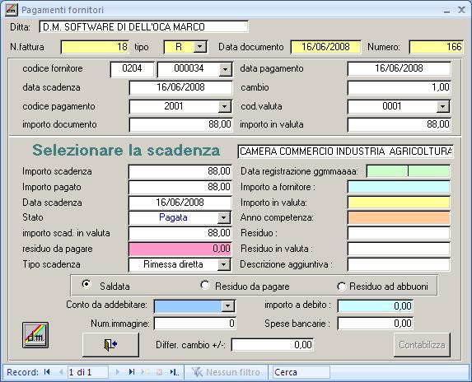Click the importo scad. in valuta field
Image resolution: width=472 pixels, height=382 pixels.
[x=180, y=234]
